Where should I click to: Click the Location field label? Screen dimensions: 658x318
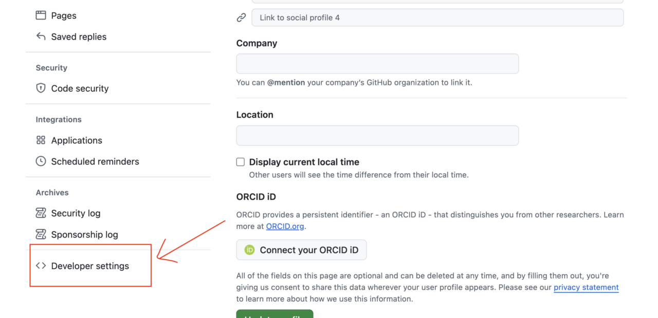pos(255,115)
